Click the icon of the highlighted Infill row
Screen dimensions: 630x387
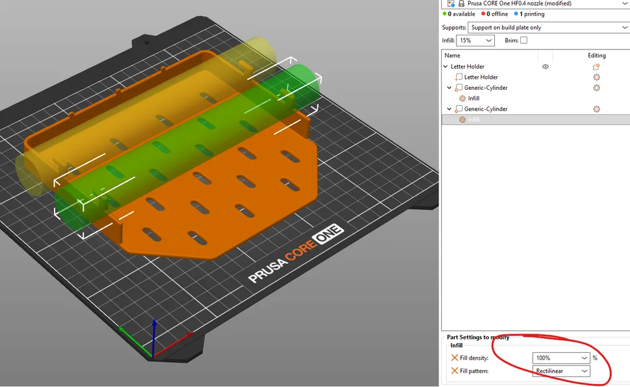click(463, 120)
